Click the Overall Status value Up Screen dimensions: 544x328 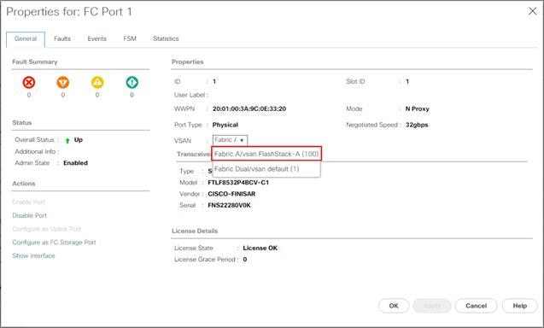tap(78, 140)
